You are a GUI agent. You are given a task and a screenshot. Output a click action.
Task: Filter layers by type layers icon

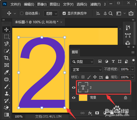click(113, 62)
